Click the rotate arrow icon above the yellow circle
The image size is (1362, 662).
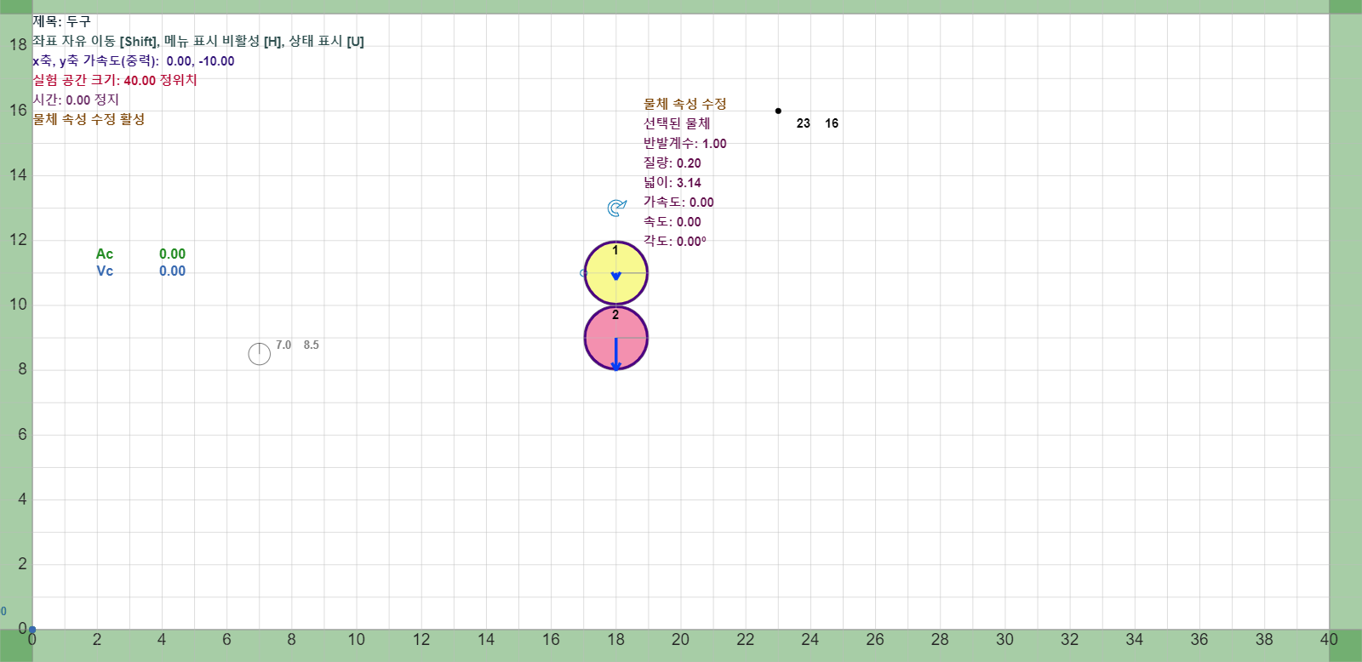point(616,208)
